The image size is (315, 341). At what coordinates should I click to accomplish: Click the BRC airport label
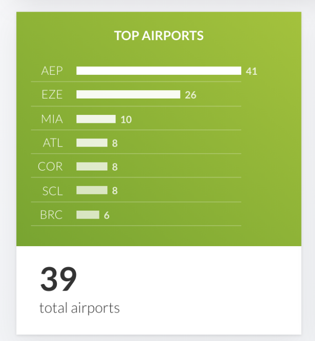(x=51, y=215)
